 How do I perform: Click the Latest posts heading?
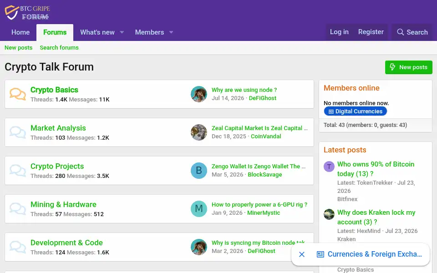[x=345, y=150]
